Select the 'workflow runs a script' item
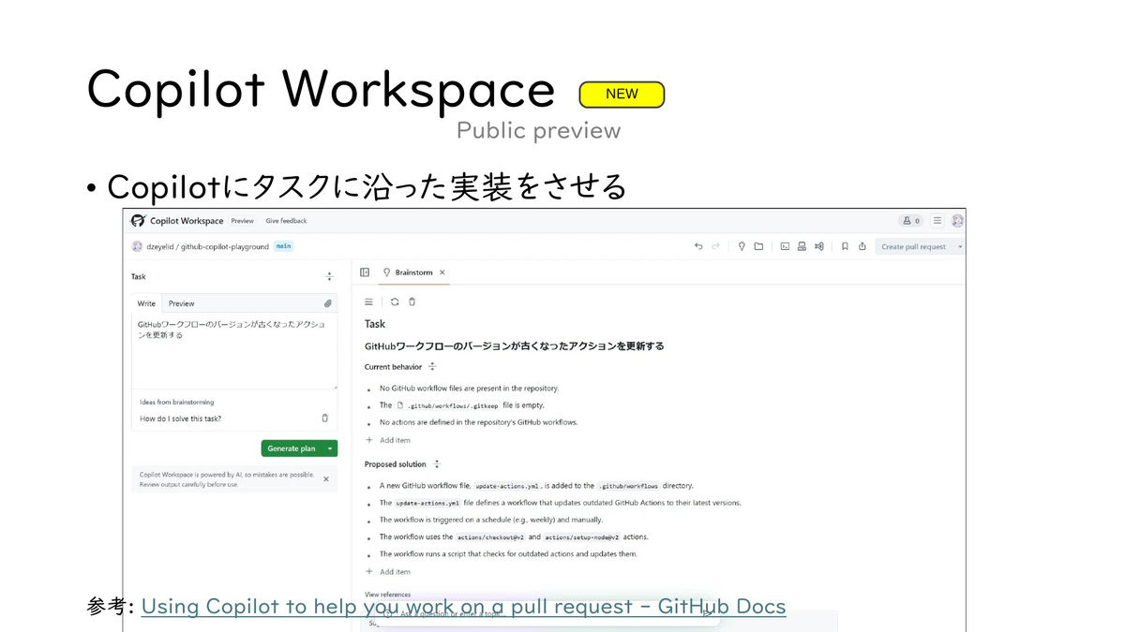This screenshot has width=1125, height=632. pos(508,554)
